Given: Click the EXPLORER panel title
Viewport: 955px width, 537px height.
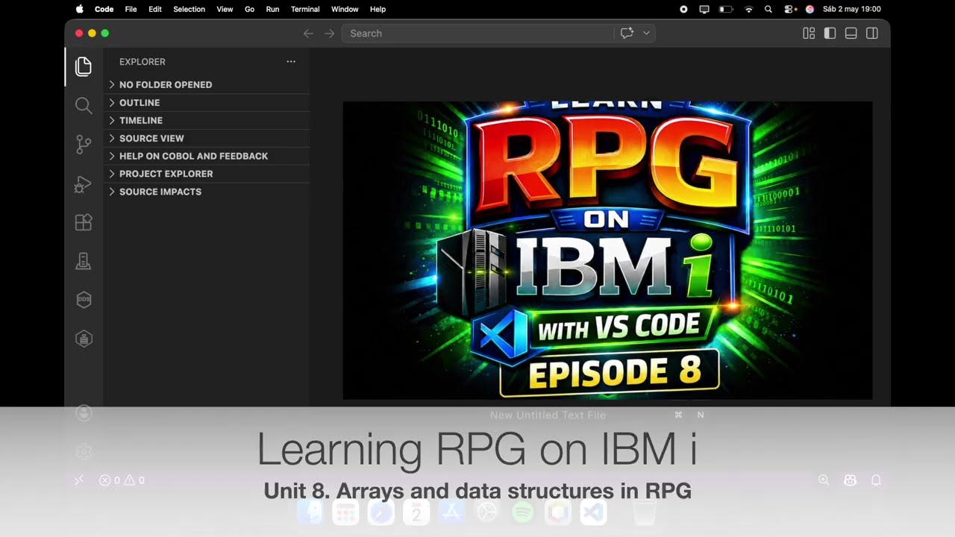Looking at the screenshot, I should pyautogui.click(x=143, y=62).
